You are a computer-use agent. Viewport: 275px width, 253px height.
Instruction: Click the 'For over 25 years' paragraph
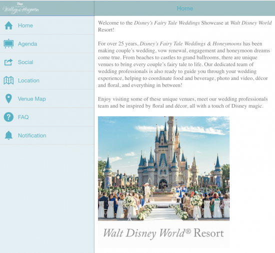click(184, 64)
